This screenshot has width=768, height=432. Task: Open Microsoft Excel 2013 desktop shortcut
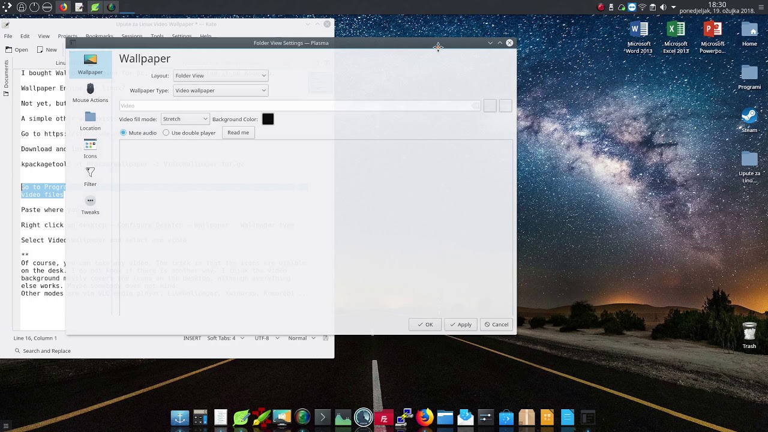point(676,37)
